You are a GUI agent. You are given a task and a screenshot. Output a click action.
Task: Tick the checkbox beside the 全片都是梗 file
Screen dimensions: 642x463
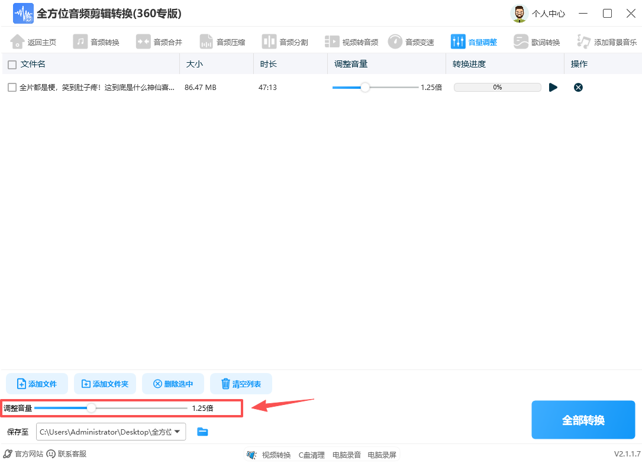tap(11, 87)
